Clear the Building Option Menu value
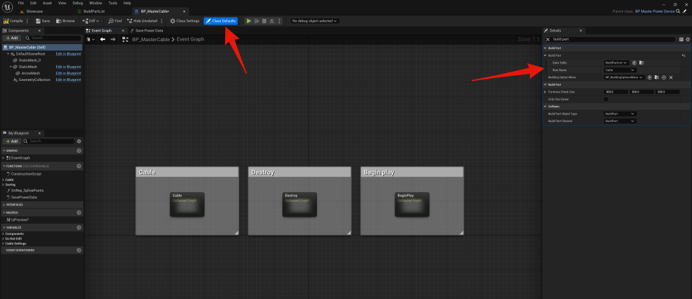This screenshot has height=299, width=692. 670,78
